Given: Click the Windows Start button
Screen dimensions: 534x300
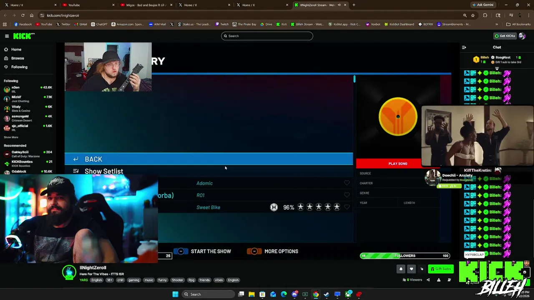Looking at the screenshot, I should tap(175, 294).
